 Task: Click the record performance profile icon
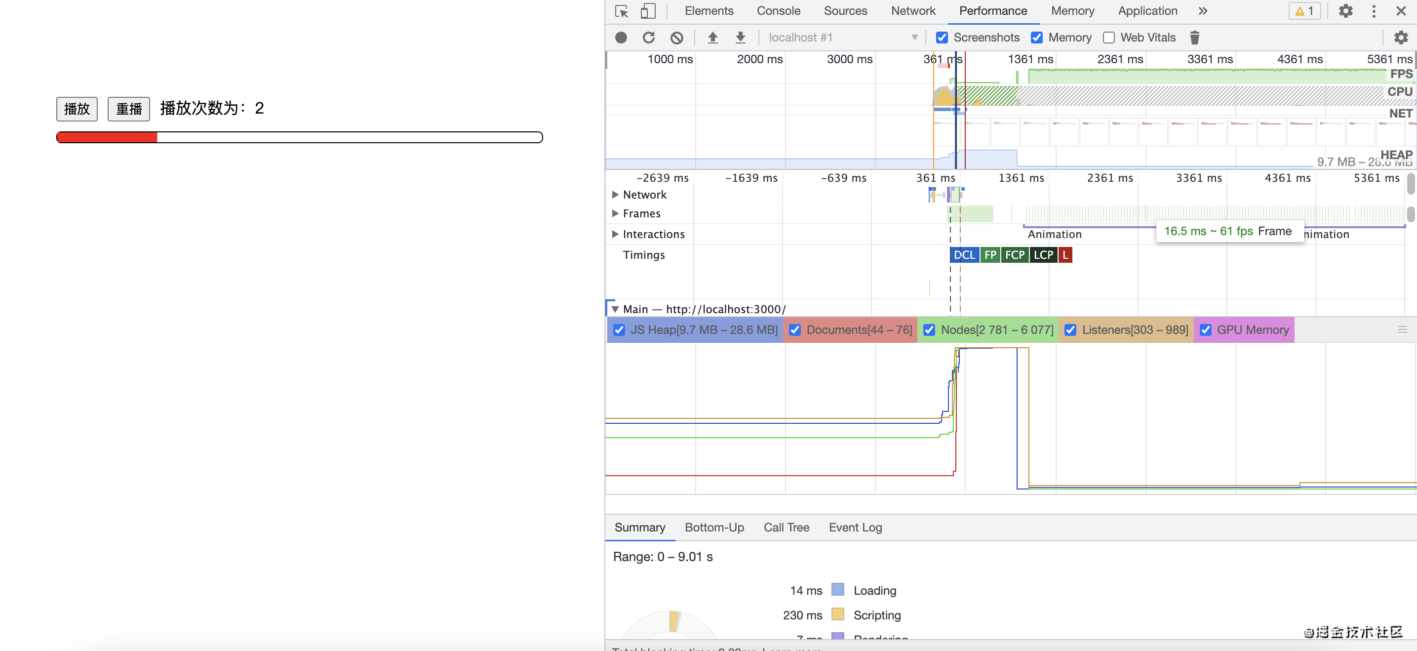pos(621,38)
